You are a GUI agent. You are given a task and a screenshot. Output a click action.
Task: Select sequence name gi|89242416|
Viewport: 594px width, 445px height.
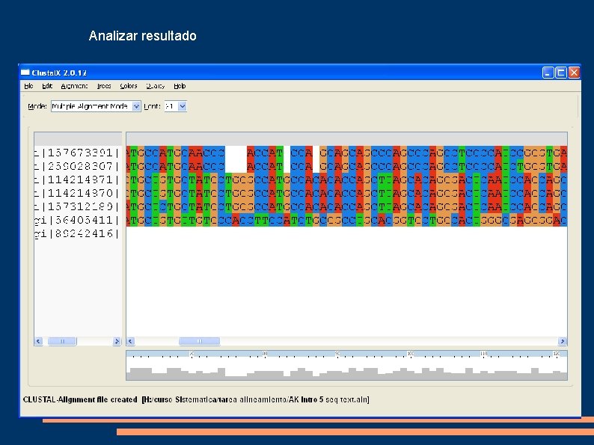tap(77, 233)
